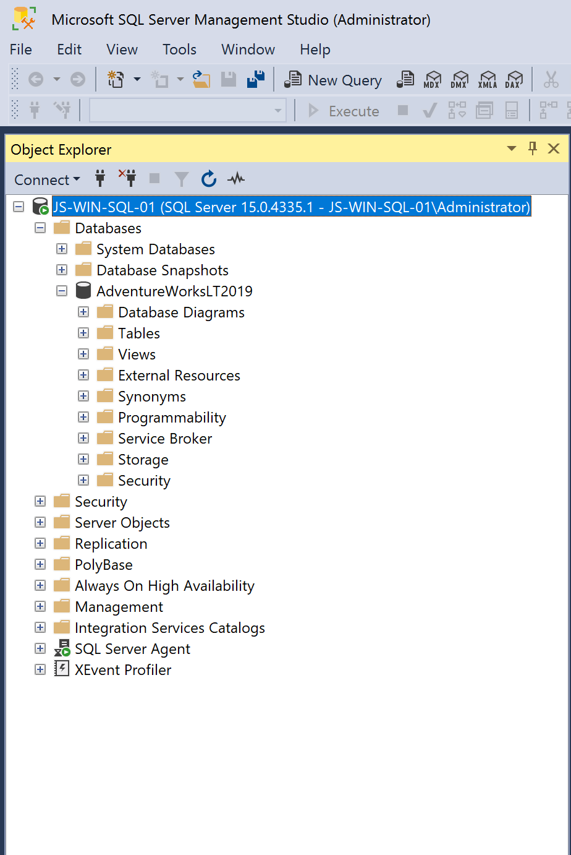Click the New Project icon
571x855 pixels.
click(116, 79)
